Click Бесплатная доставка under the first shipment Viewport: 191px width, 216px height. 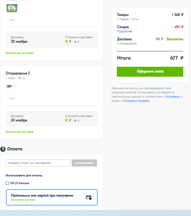point(20,53)
